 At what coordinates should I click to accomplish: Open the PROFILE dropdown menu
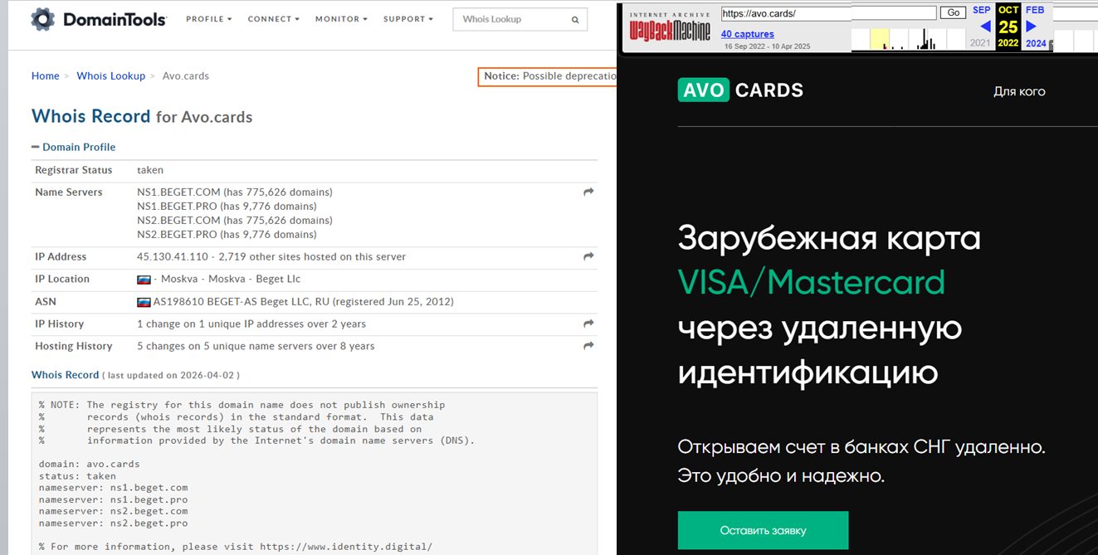click(209, 19)
